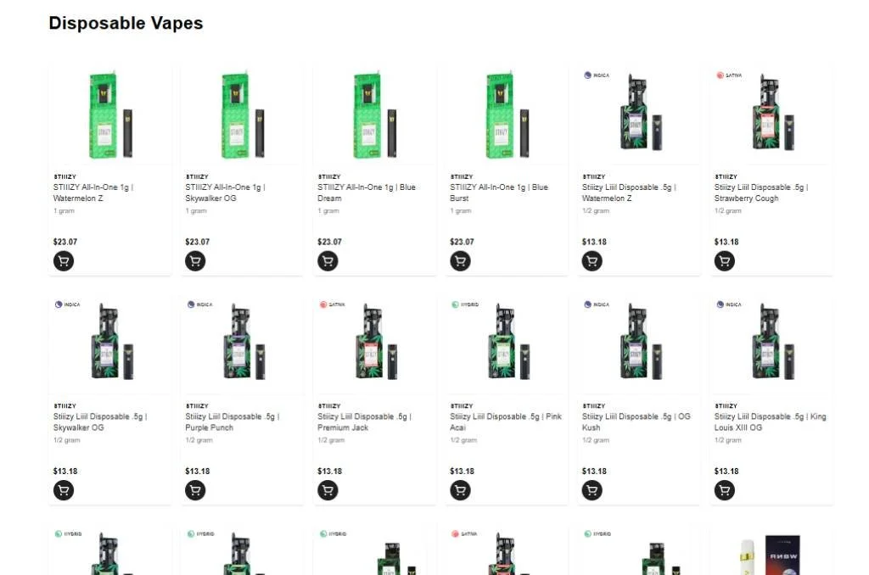The width and height of the screenshot is (869, 575).
Task: Add Pink Acai disposable to cart
Action: (460, 490)
